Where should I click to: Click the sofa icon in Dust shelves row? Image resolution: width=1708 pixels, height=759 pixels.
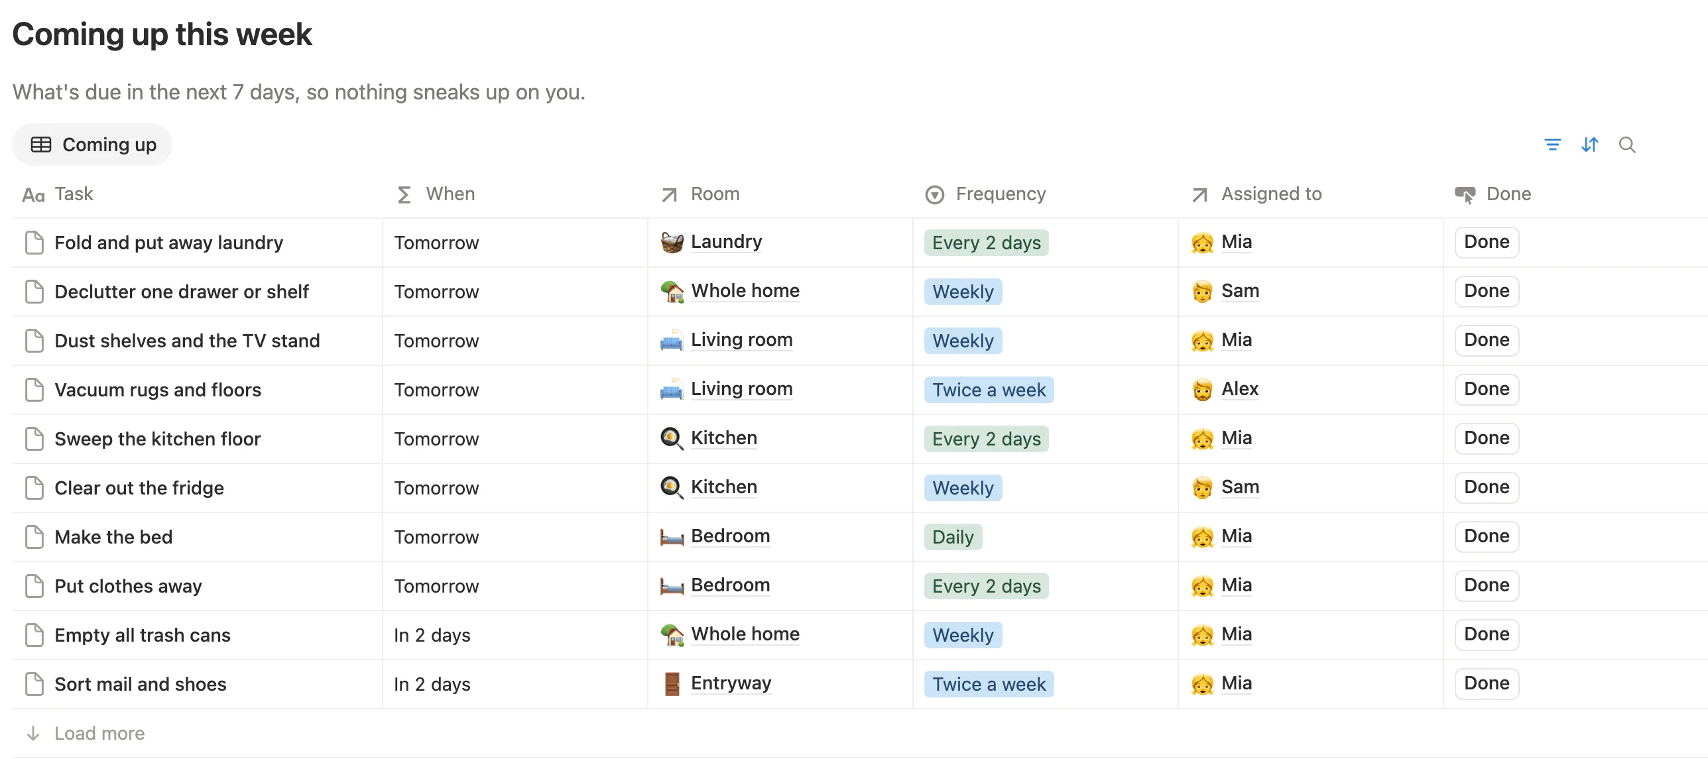[672, 341]
